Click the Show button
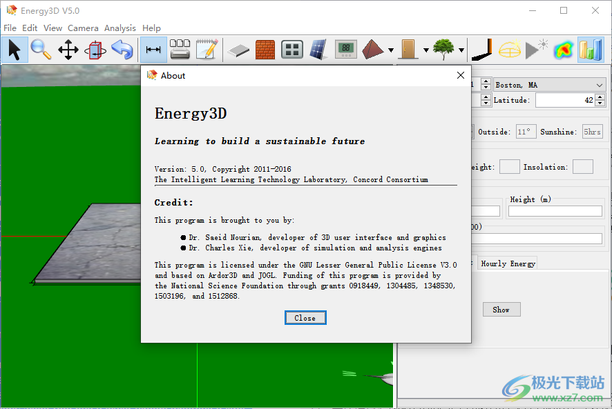This screenshot has height=409, width=612. tap(501, 310)
